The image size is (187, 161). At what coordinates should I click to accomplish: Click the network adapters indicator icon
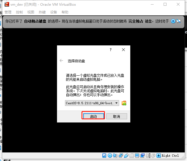121,156
